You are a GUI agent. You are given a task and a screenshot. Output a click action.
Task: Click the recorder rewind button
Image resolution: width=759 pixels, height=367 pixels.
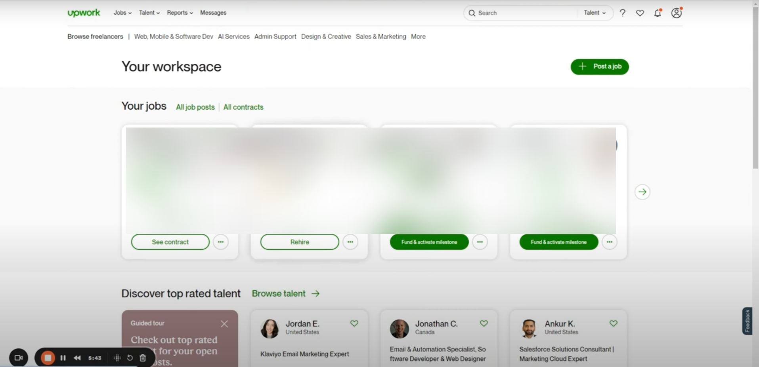click(x=77, y=358)
